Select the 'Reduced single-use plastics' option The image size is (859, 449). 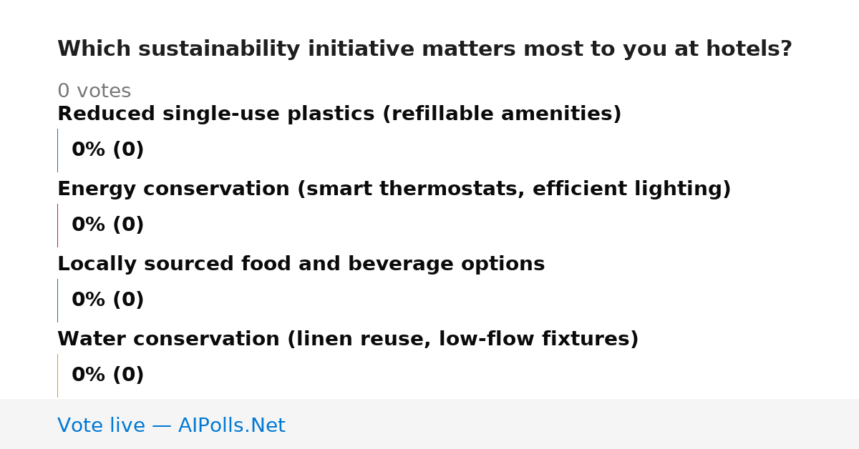(339, 114)
